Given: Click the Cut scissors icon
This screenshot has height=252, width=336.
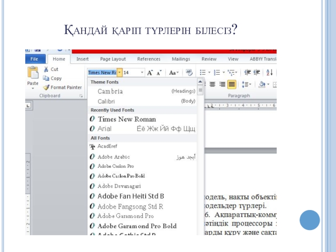Looking at the screenshot, I should click(46, 69).
